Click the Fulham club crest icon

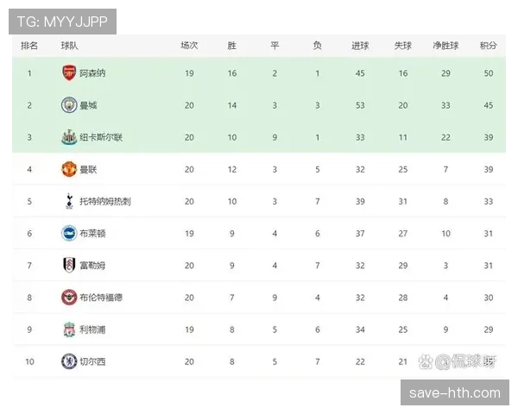(69, 265)
